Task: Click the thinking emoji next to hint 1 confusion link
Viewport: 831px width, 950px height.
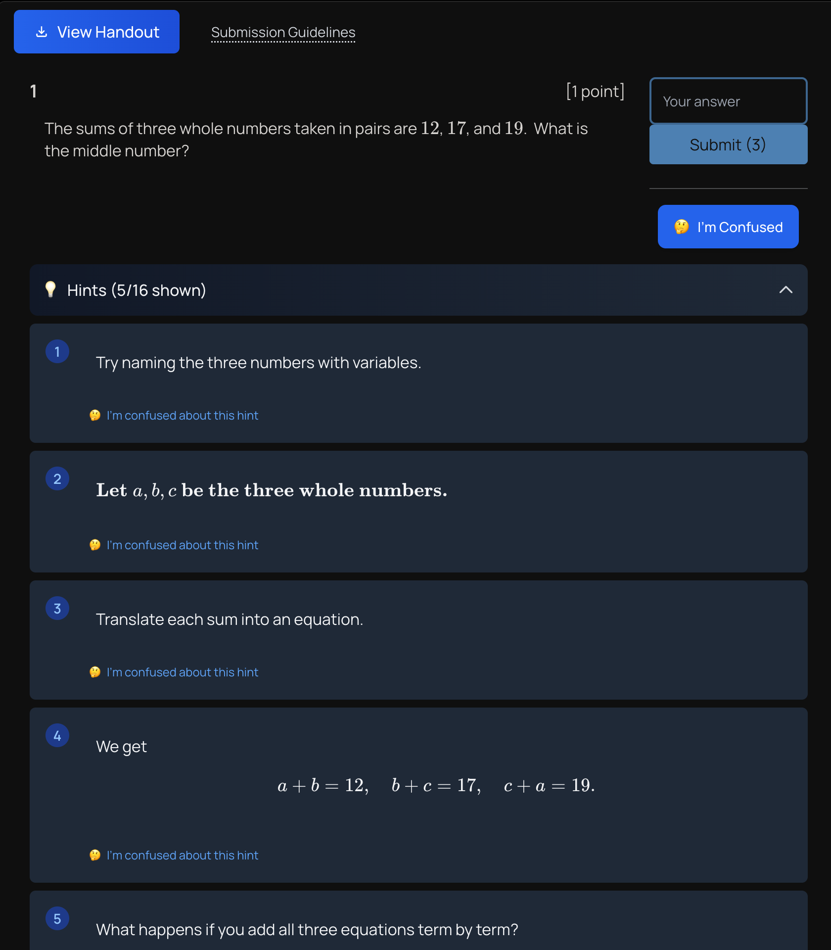Action: point(95,415)
